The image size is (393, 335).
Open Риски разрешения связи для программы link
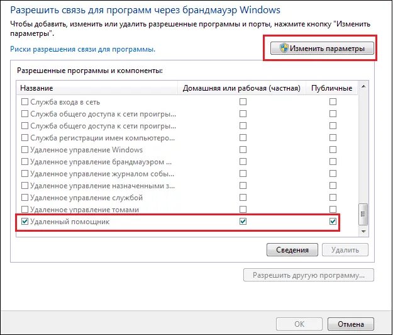(83, 49)
